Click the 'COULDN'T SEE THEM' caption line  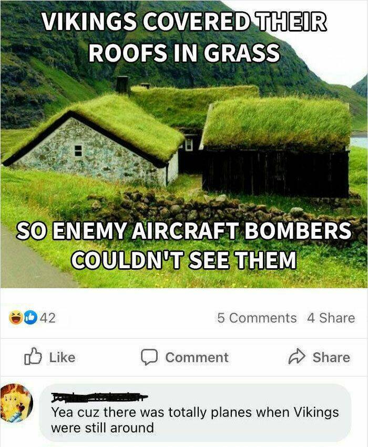(x=184, y=260)
